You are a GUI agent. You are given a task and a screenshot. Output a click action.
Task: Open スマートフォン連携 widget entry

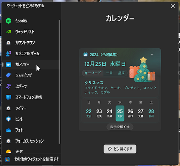pyautogui.click(x=31, y=97)
